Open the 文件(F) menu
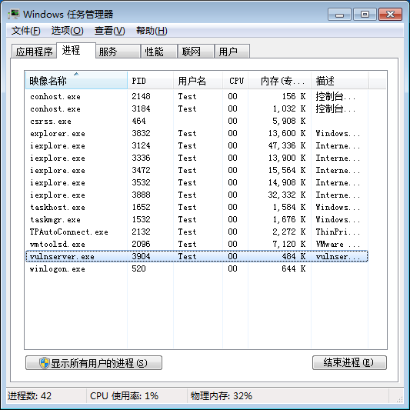The height and width of the screenshot is (410, 410). coord(25,31)
